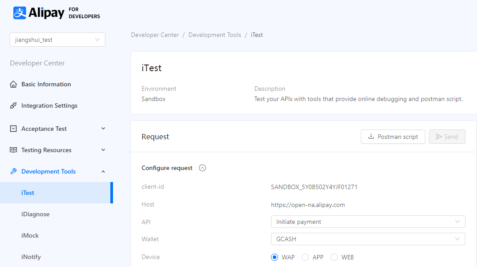This screenshot has width=477, height=267.
Task: Click the Testing Resources book icon
Action: coord(13,150)
